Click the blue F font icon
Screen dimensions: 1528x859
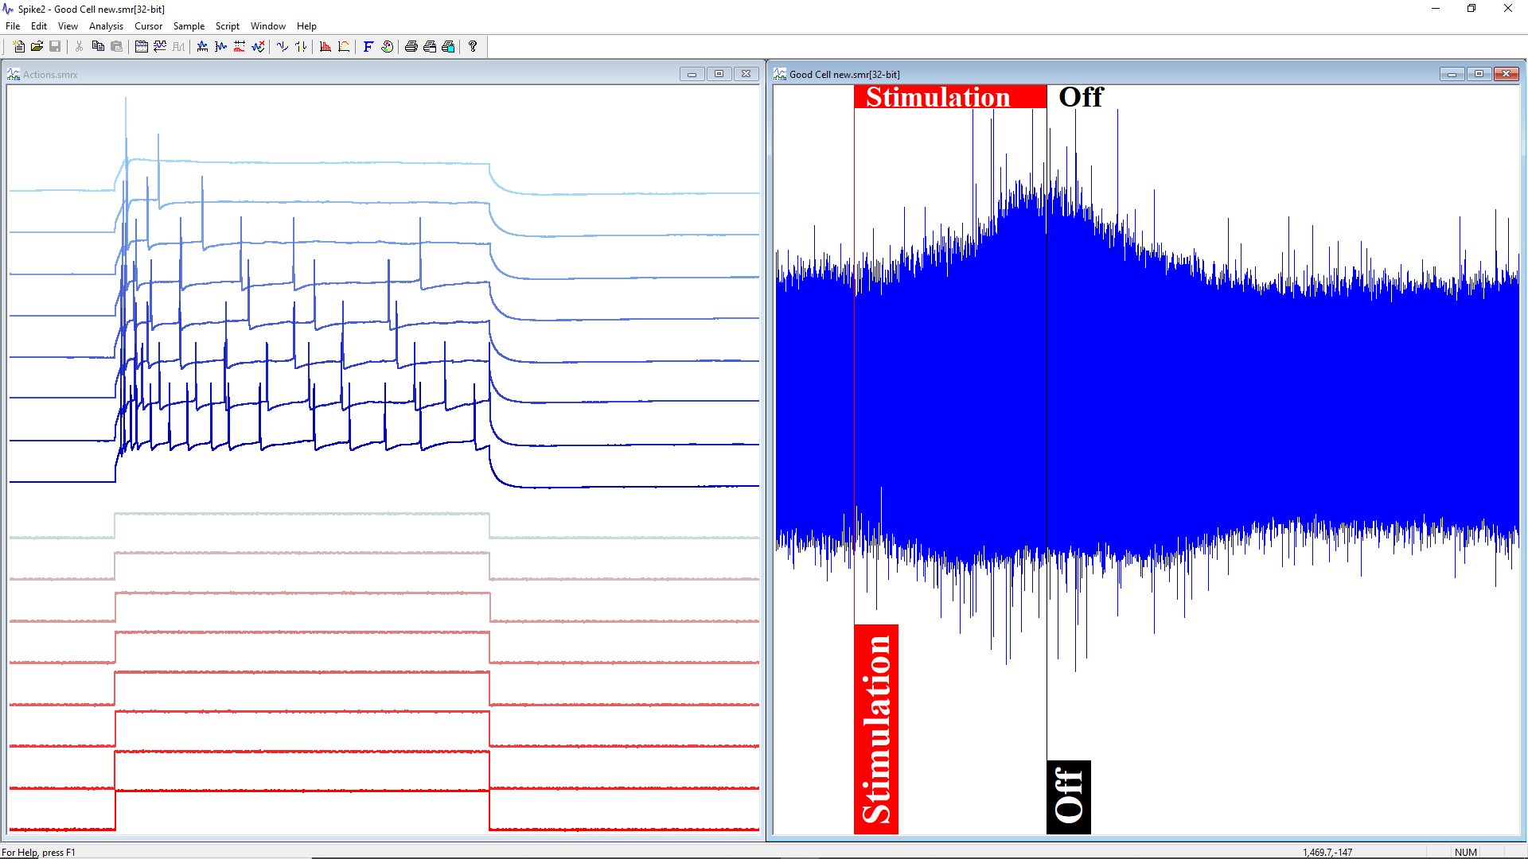coord(368,47)
